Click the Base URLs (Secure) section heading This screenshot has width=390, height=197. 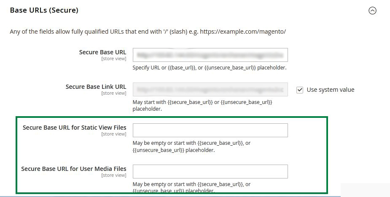(44, 11)
